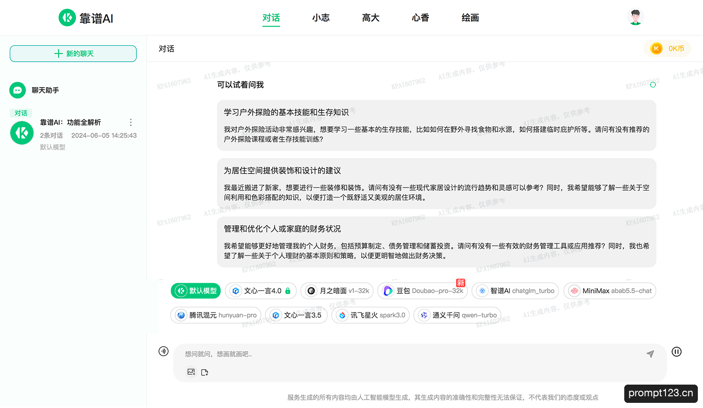Open the 高大 tab

[x=371, y=18]
